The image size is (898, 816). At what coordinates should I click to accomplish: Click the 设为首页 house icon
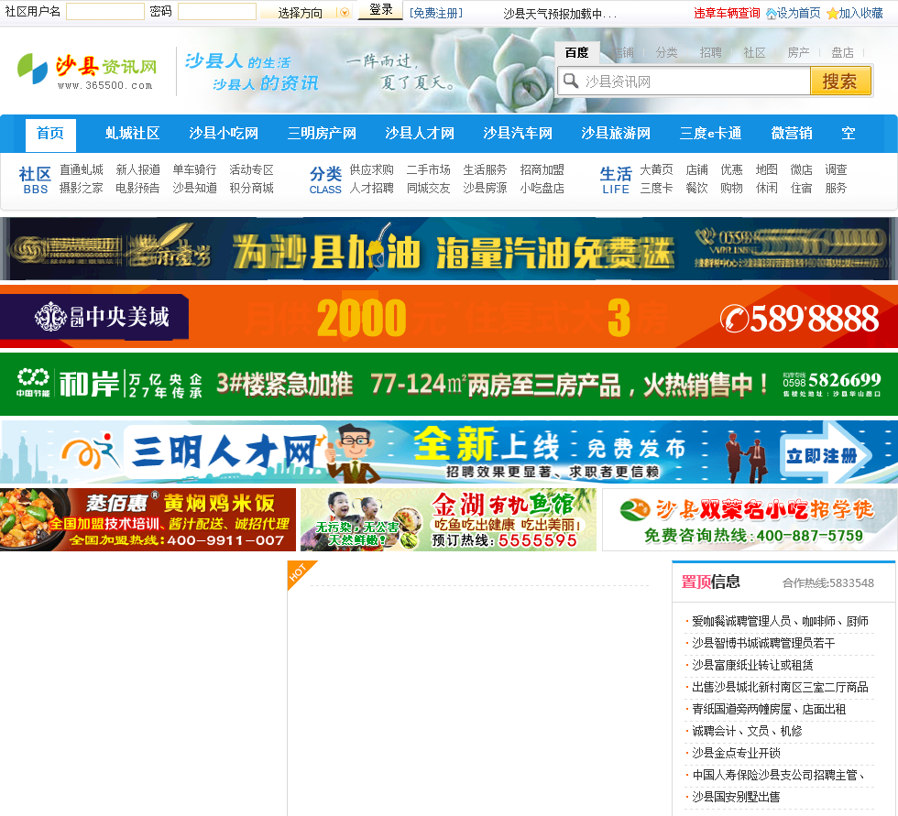tap(772, 14)
